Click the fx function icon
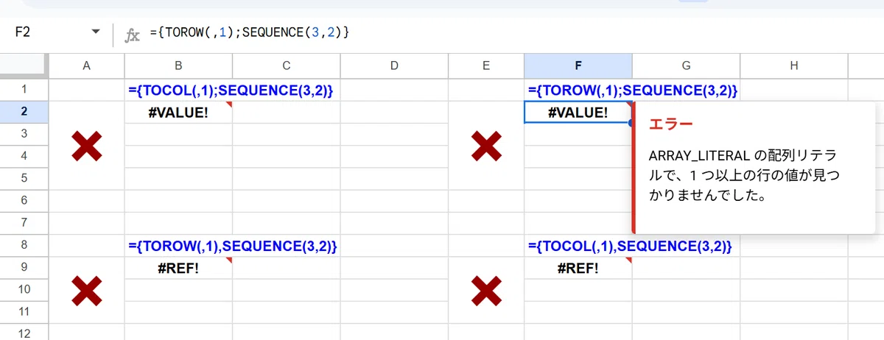The image size is (884, 340). 132,33
